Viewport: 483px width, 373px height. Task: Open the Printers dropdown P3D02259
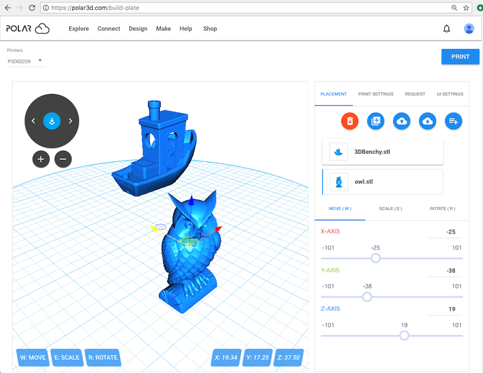[x=25, y=61]
